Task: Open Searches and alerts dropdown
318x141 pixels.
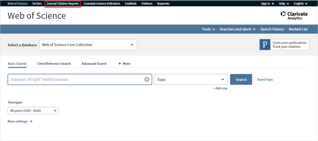Action: [x=238, y=29]
